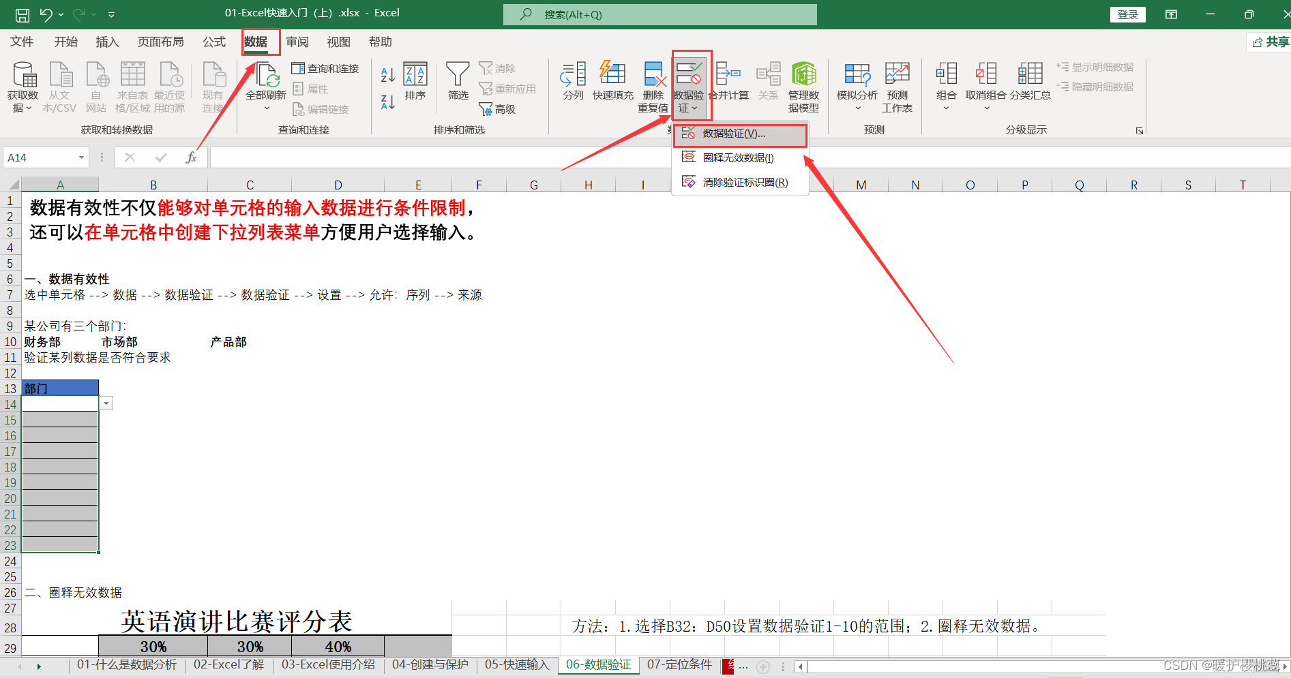The image size is (1291, 678).
Task: Open Outline (分级显示) dialog launcher
Action: [x=1139, y=131]
